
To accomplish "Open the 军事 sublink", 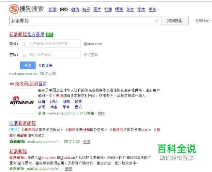I will pyautogui.click(x=66, y=107).
